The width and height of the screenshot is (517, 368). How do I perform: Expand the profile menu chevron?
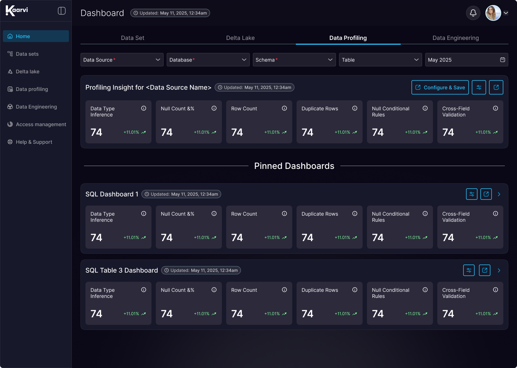click(x=506, y=13)
